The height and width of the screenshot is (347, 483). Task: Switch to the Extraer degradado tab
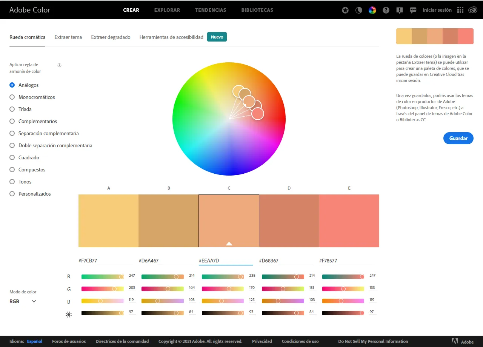point(111,37)
